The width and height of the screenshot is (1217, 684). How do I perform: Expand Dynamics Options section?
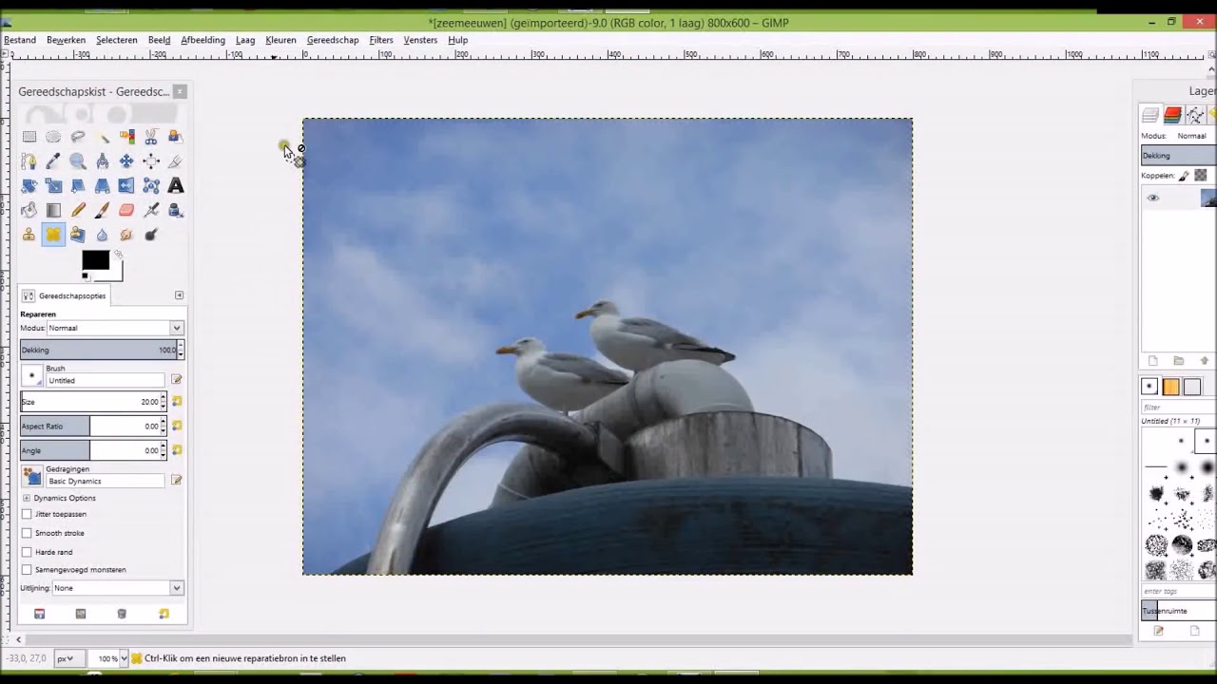click(x=27, y=498)
